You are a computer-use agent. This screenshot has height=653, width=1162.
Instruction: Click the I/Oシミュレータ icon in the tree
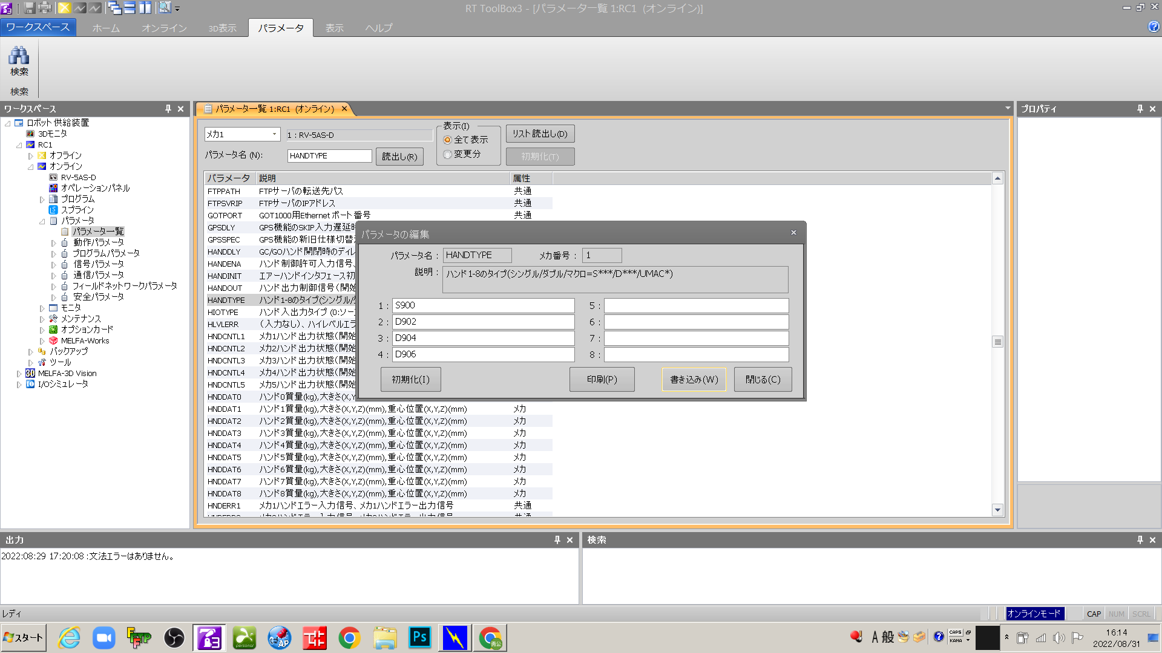30,384
